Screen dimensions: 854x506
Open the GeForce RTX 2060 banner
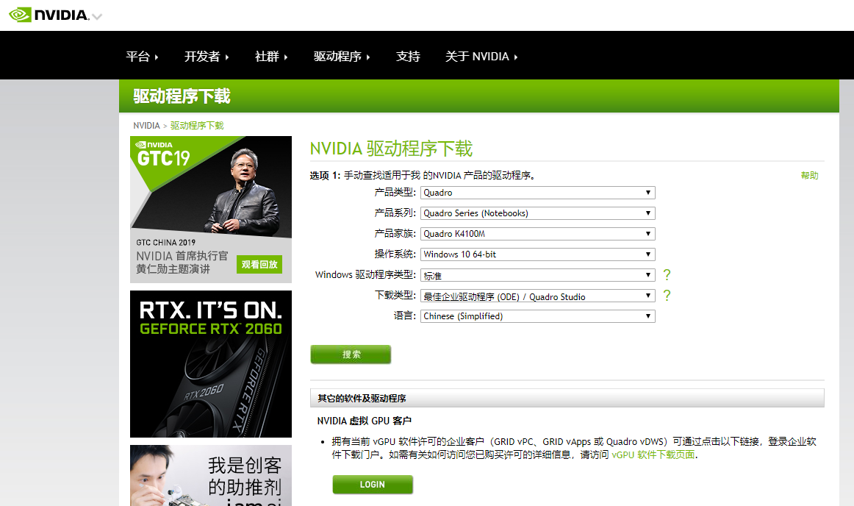(x=211, y=363)
